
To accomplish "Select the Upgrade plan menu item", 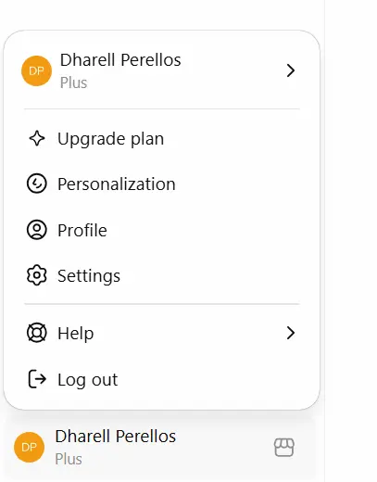I will click(161, 138).
